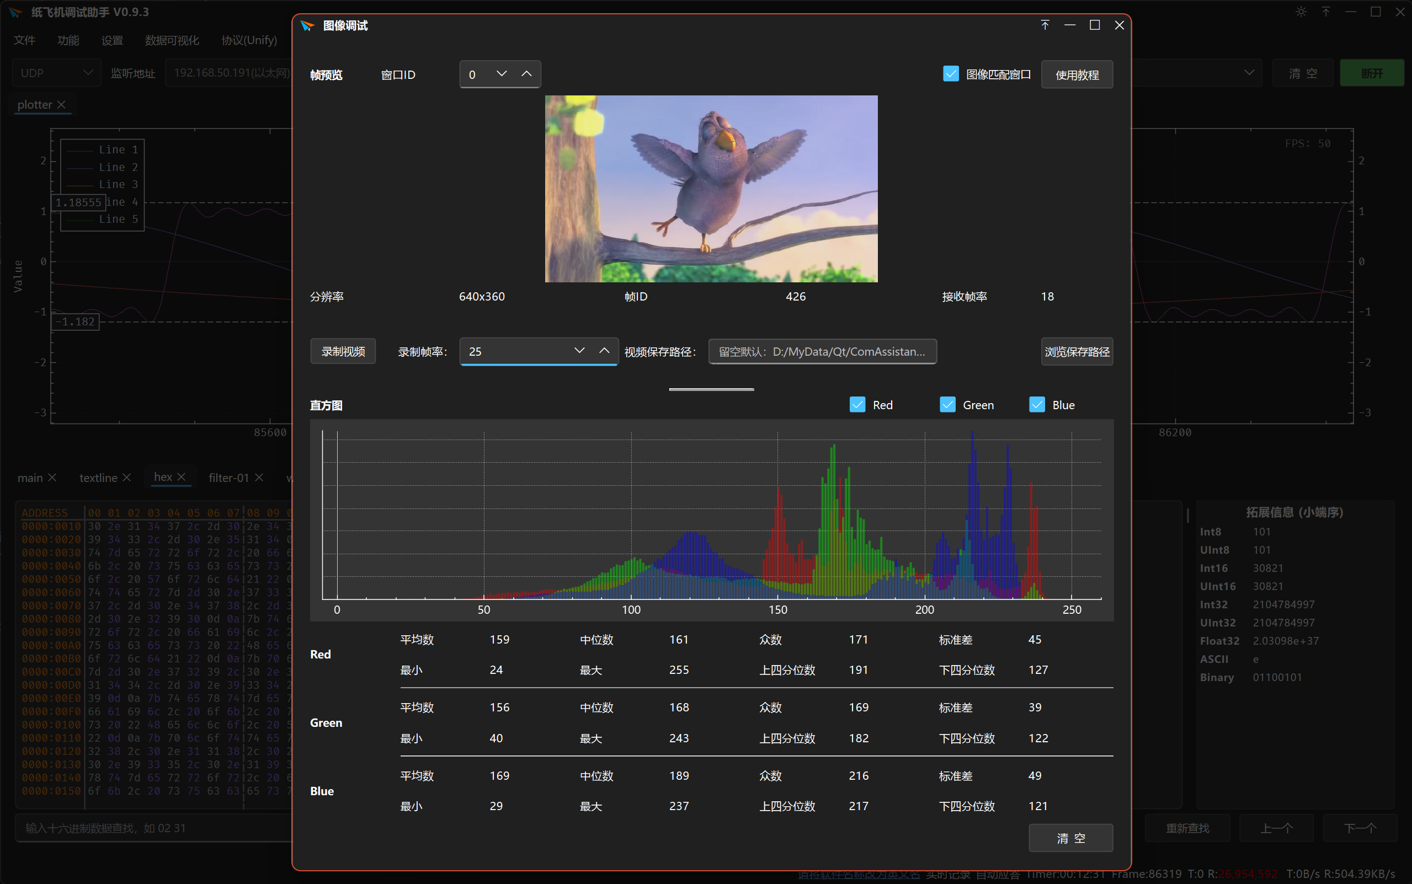Uncheck the Green histogram channel
1412x884 pixels.
[947, 405]
